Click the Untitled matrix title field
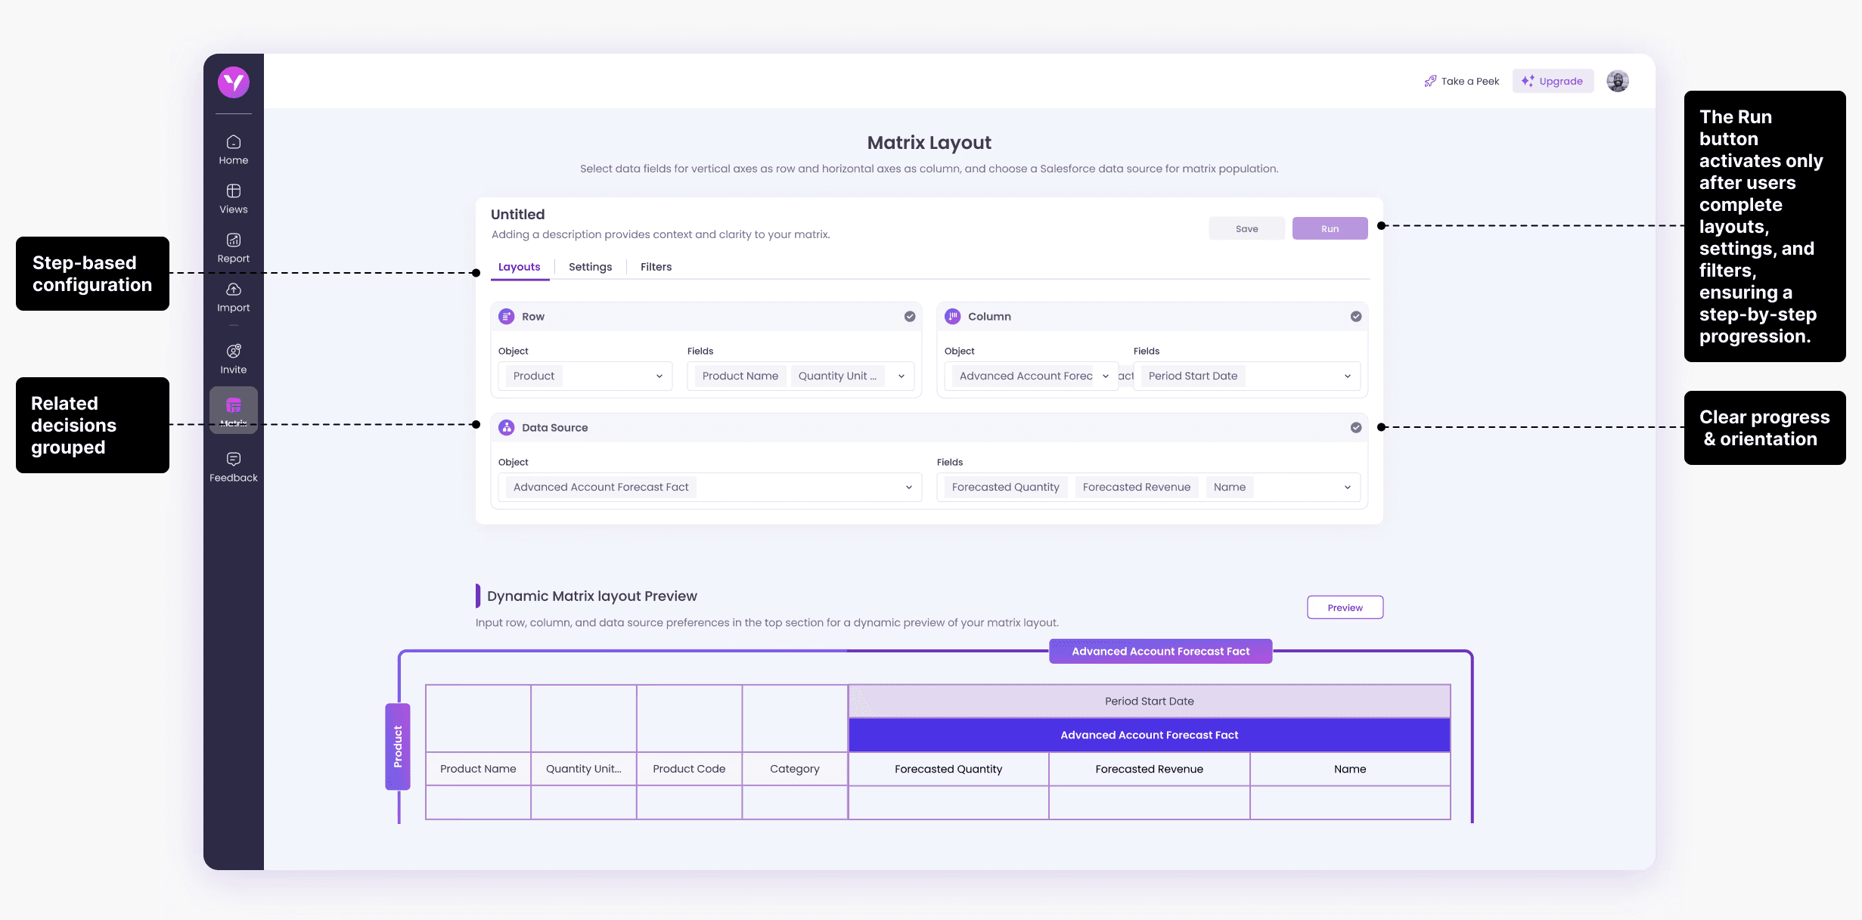This screenshot has height=920, width=1862. coord(518,215)
